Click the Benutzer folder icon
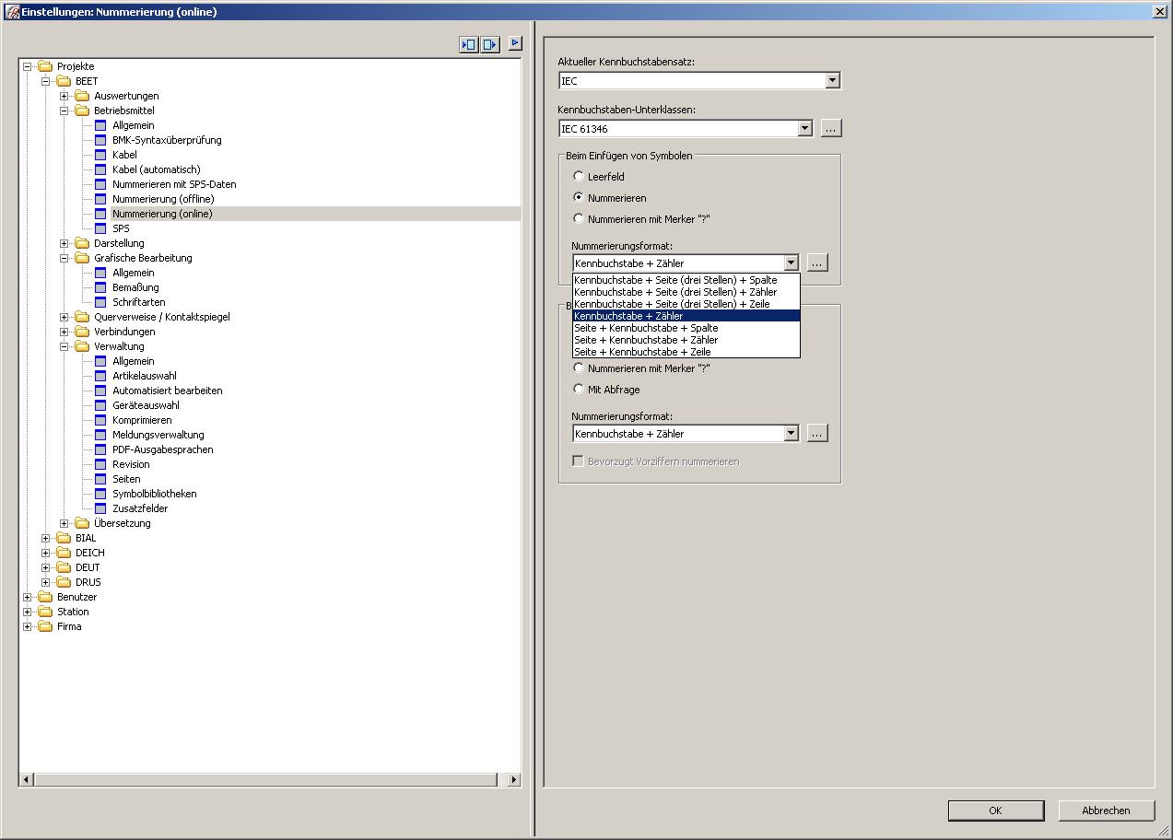This screenshot has width=1173, height=840. [45, 597]
